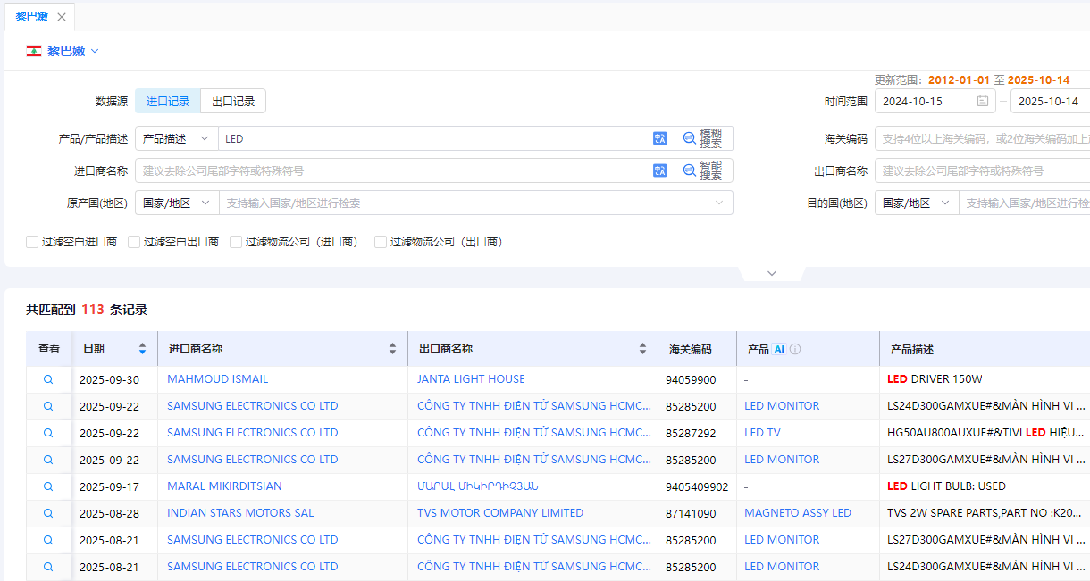Sort records by the 日期 column arrows
The height and width of the screenshot is (581, 1090).
pos(142,349)
